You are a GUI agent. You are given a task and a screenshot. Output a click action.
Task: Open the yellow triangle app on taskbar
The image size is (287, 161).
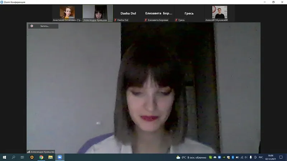coord(32,157)
